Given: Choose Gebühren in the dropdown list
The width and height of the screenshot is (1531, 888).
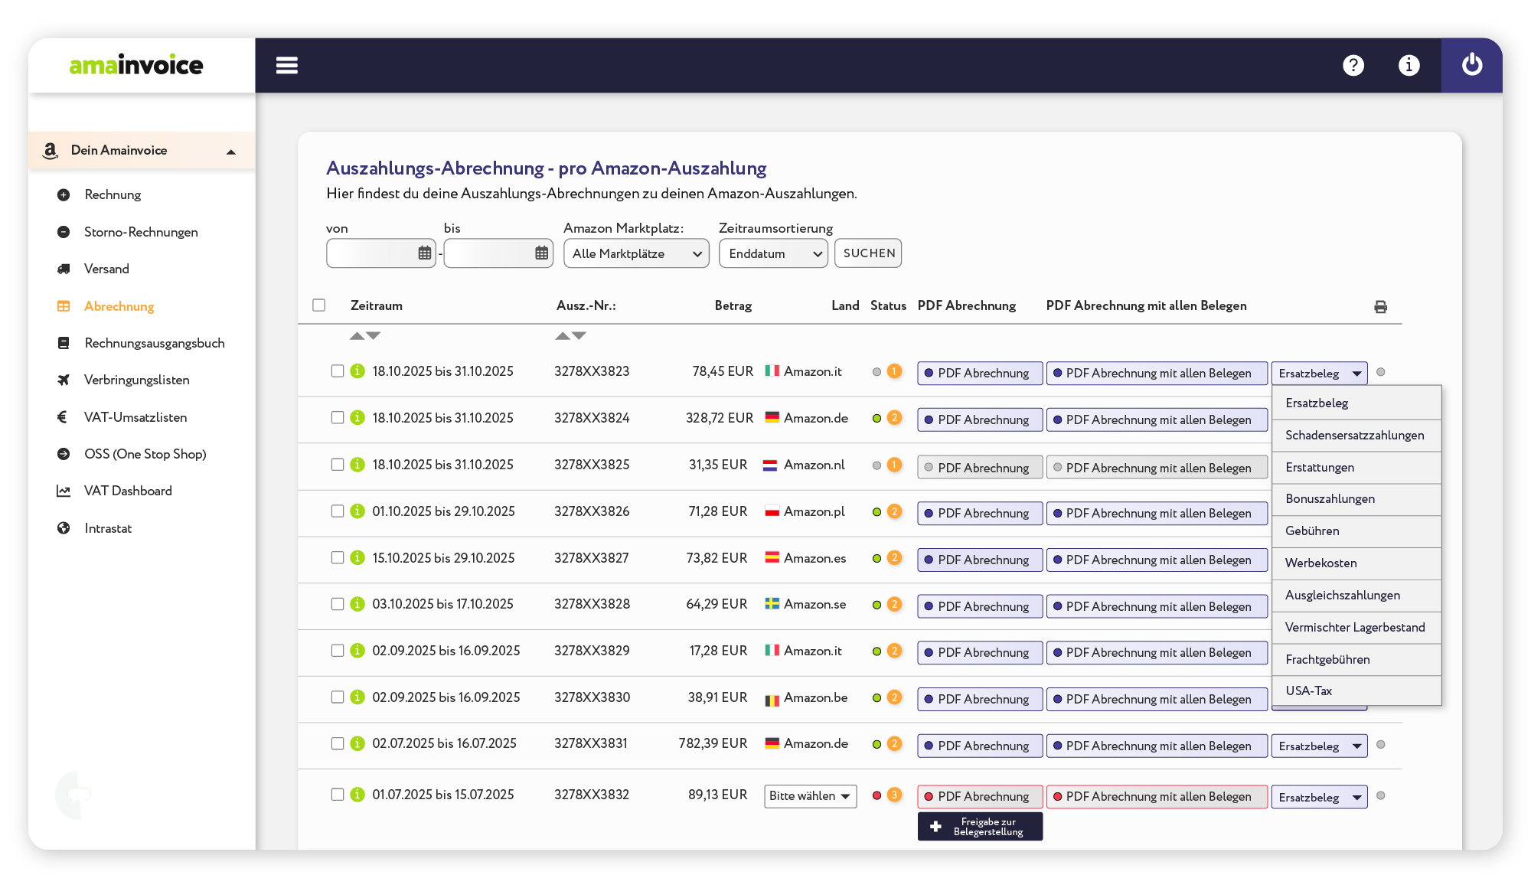Looking at the screenshot, I should coord(1356,531).
